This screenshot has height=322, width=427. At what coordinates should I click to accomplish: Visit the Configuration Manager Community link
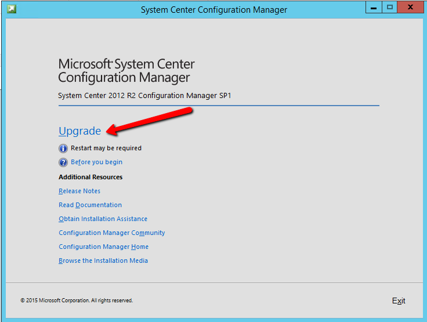[x=111, y=233]
